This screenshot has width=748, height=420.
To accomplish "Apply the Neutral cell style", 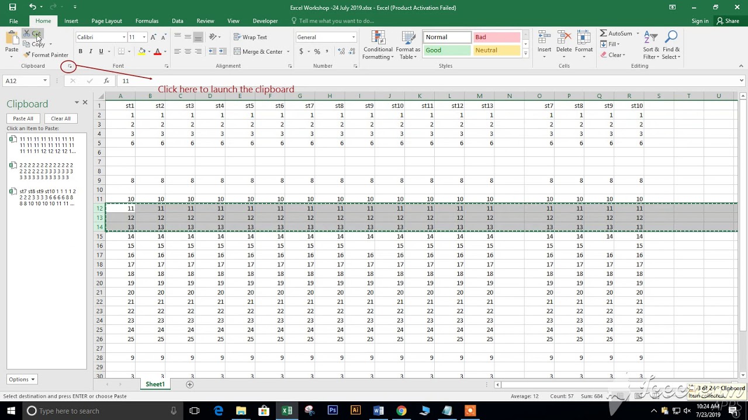I will click(x=496, y=50).
